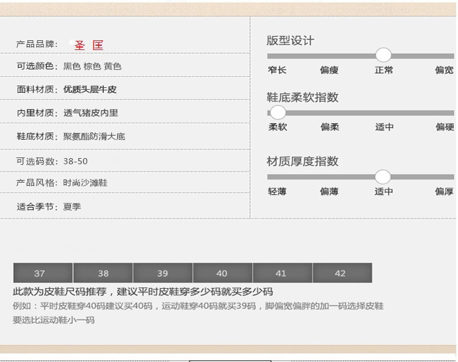Click the 窄长 label under 版型设计
This screenshot has height=362, width=458.
coord(277,70)
